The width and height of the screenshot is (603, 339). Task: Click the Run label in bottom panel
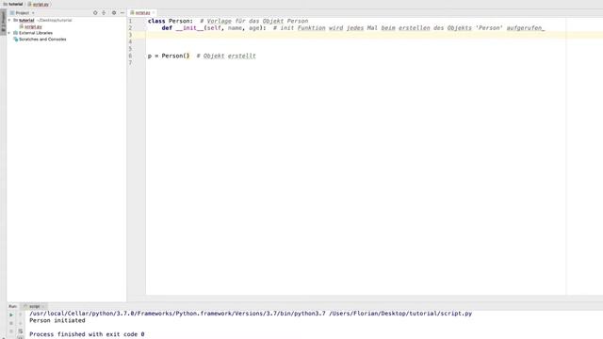point(12,306)
